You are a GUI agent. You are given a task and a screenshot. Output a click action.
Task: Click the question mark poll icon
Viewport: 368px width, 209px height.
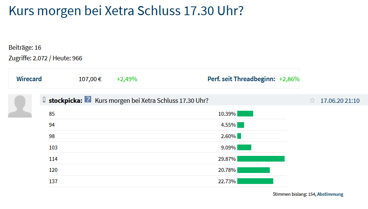(x=88, y=100)
